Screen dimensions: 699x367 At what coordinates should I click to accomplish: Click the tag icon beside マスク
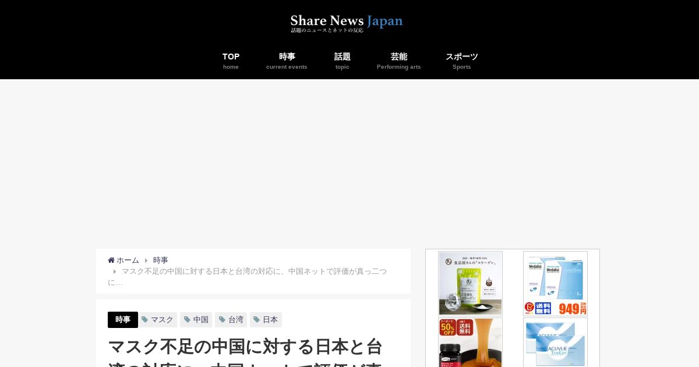[144, 320]
